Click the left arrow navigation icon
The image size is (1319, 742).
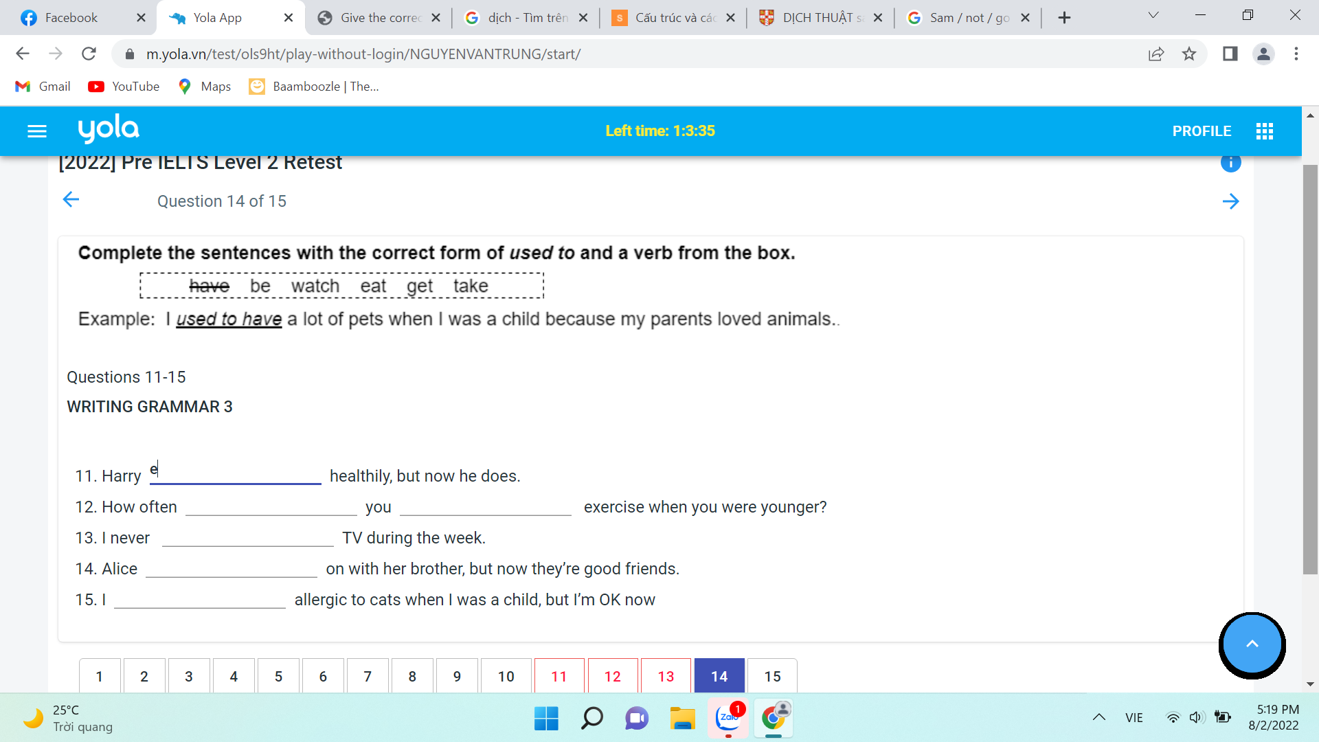tap(71, 201)
